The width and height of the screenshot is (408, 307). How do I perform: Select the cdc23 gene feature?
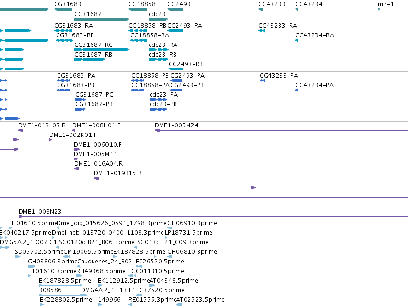click(159, 19)
